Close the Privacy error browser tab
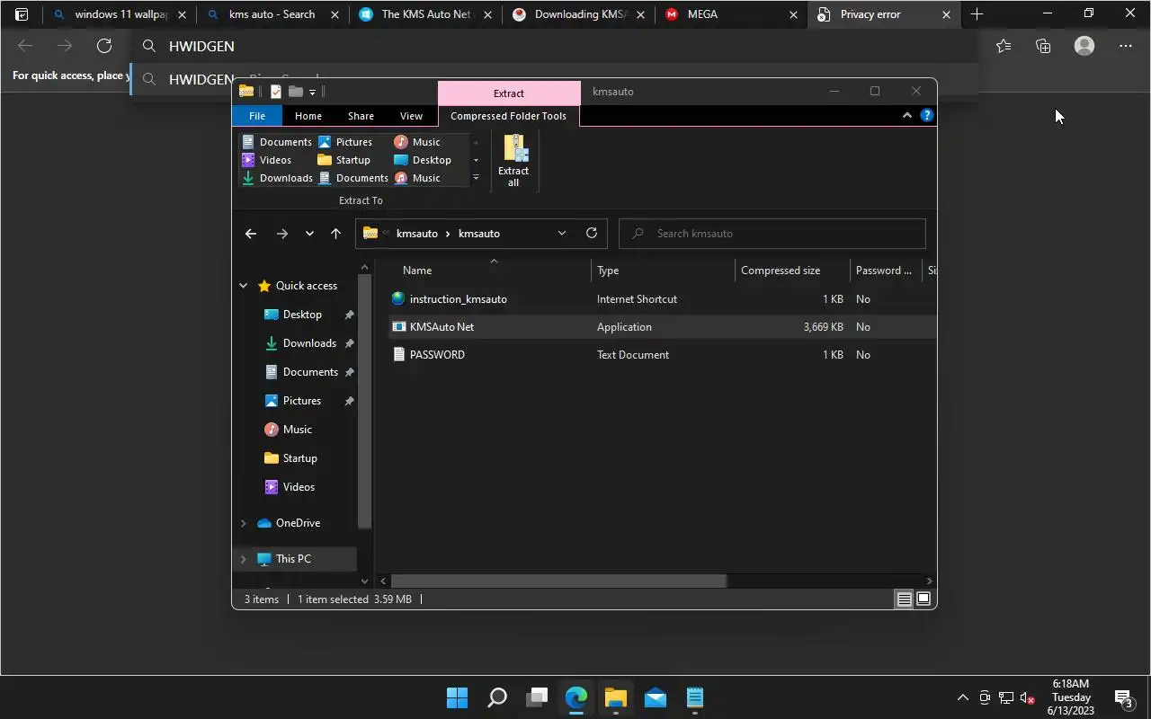 pyautogui.click(x=946, y=14)
